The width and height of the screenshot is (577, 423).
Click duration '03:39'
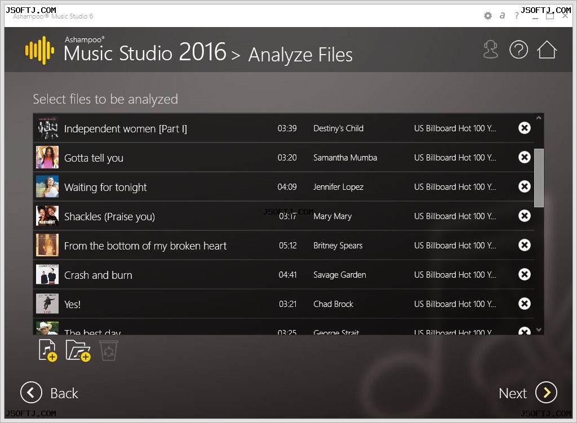[287, 128]
